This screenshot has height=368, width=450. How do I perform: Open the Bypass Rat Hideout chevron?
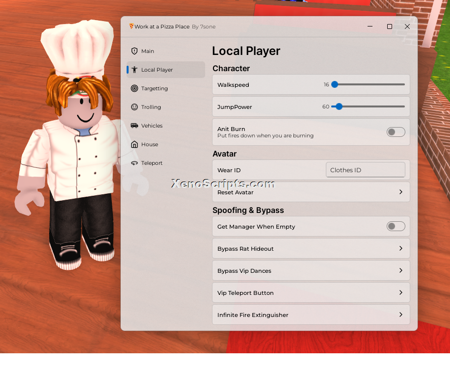click(401, 248)
